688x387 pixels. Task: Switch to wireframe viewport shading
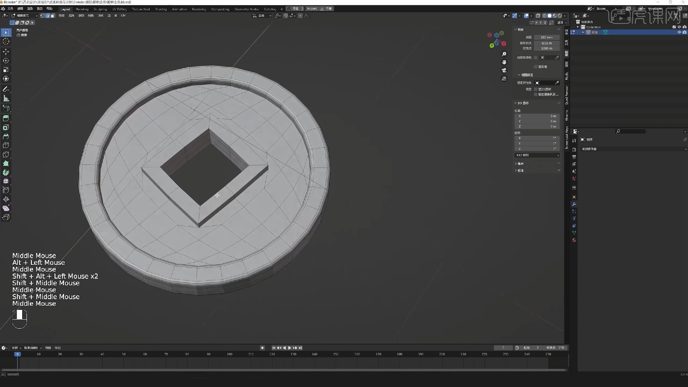pos(544,16)
